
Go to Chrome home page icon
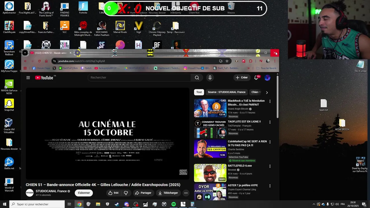(x=46, y=61)
